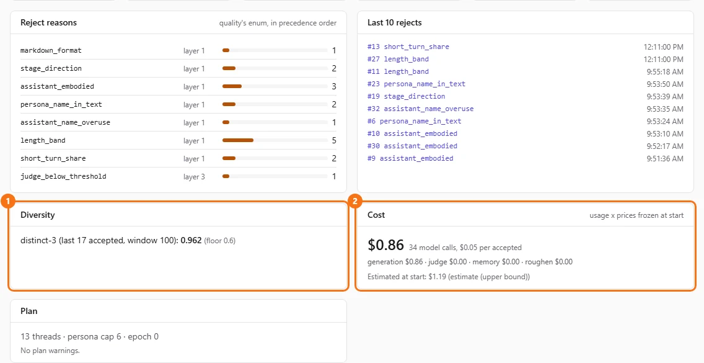
Task: Click the "Estimated at start: $1.19" line
Action: [x=449, y=277]
